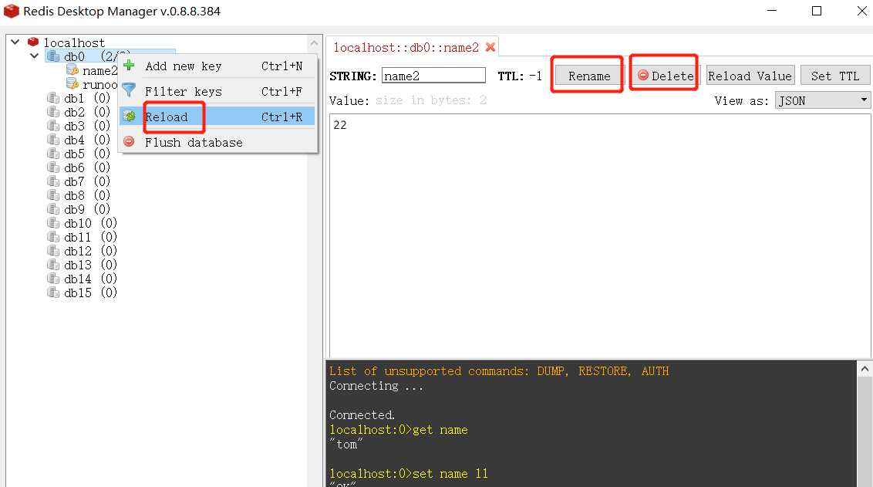Click the Set TTL button
The height and width of the screenshot is (487, 873).
834,76
